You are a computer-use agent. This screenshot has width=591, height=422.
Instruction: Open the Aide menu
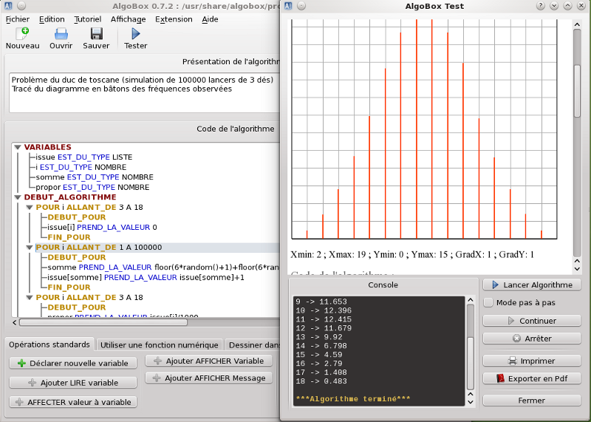210,19
